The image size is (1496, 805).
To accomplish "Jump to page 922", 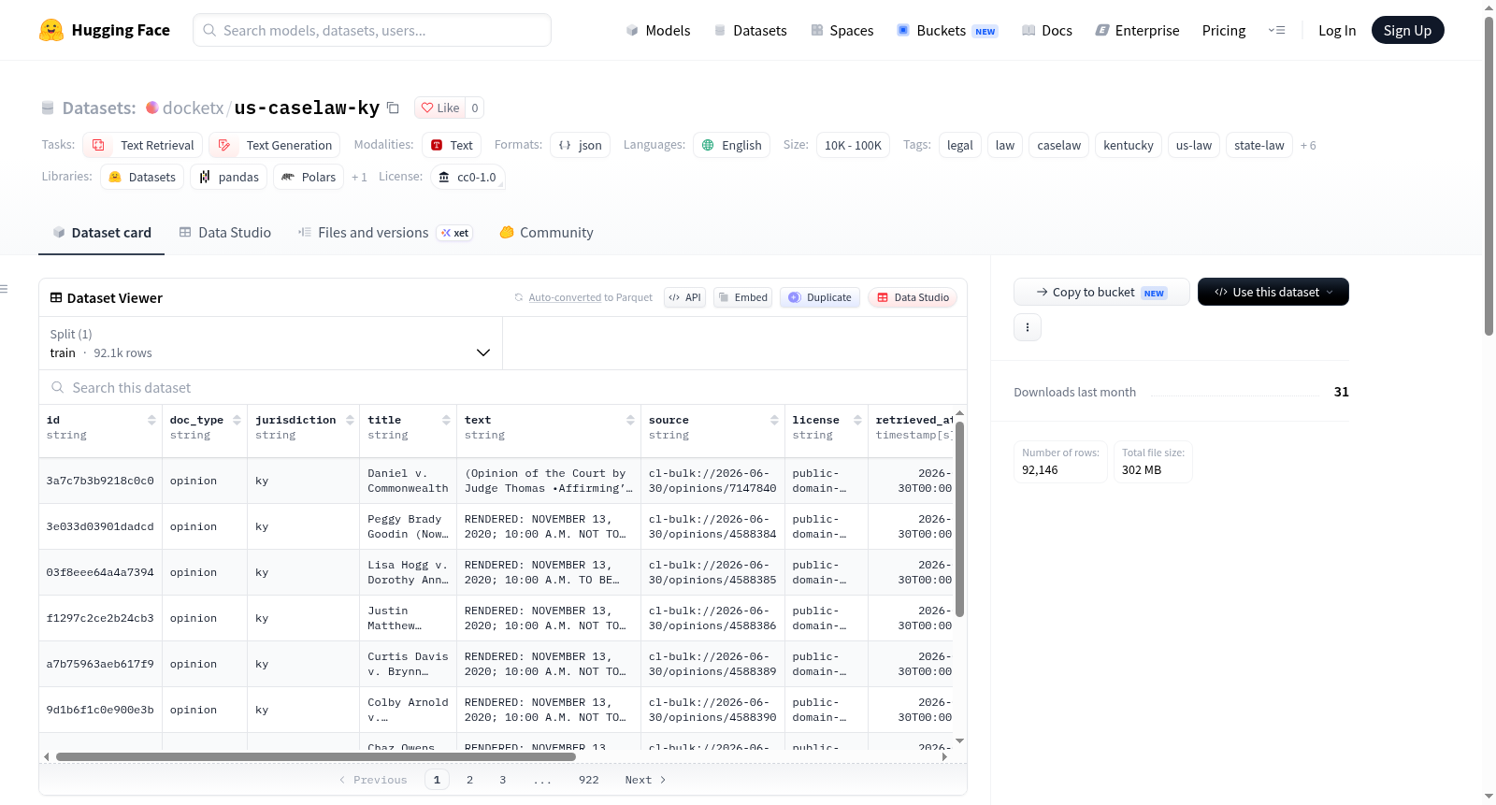I will (x=588, y=780).
